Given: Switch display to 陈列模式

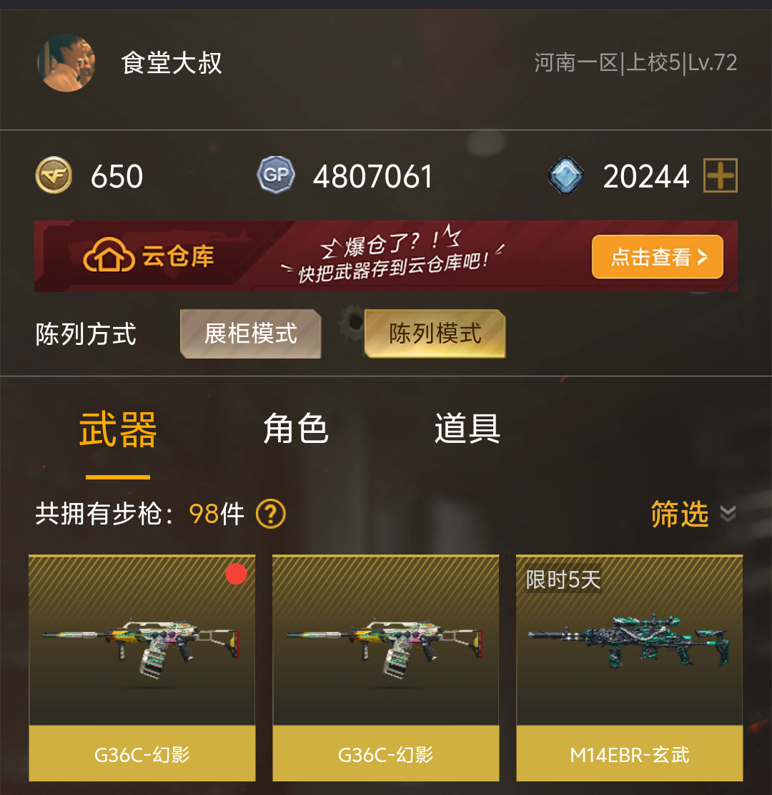Looking at the screenshot, I should [x=435, y=333].
